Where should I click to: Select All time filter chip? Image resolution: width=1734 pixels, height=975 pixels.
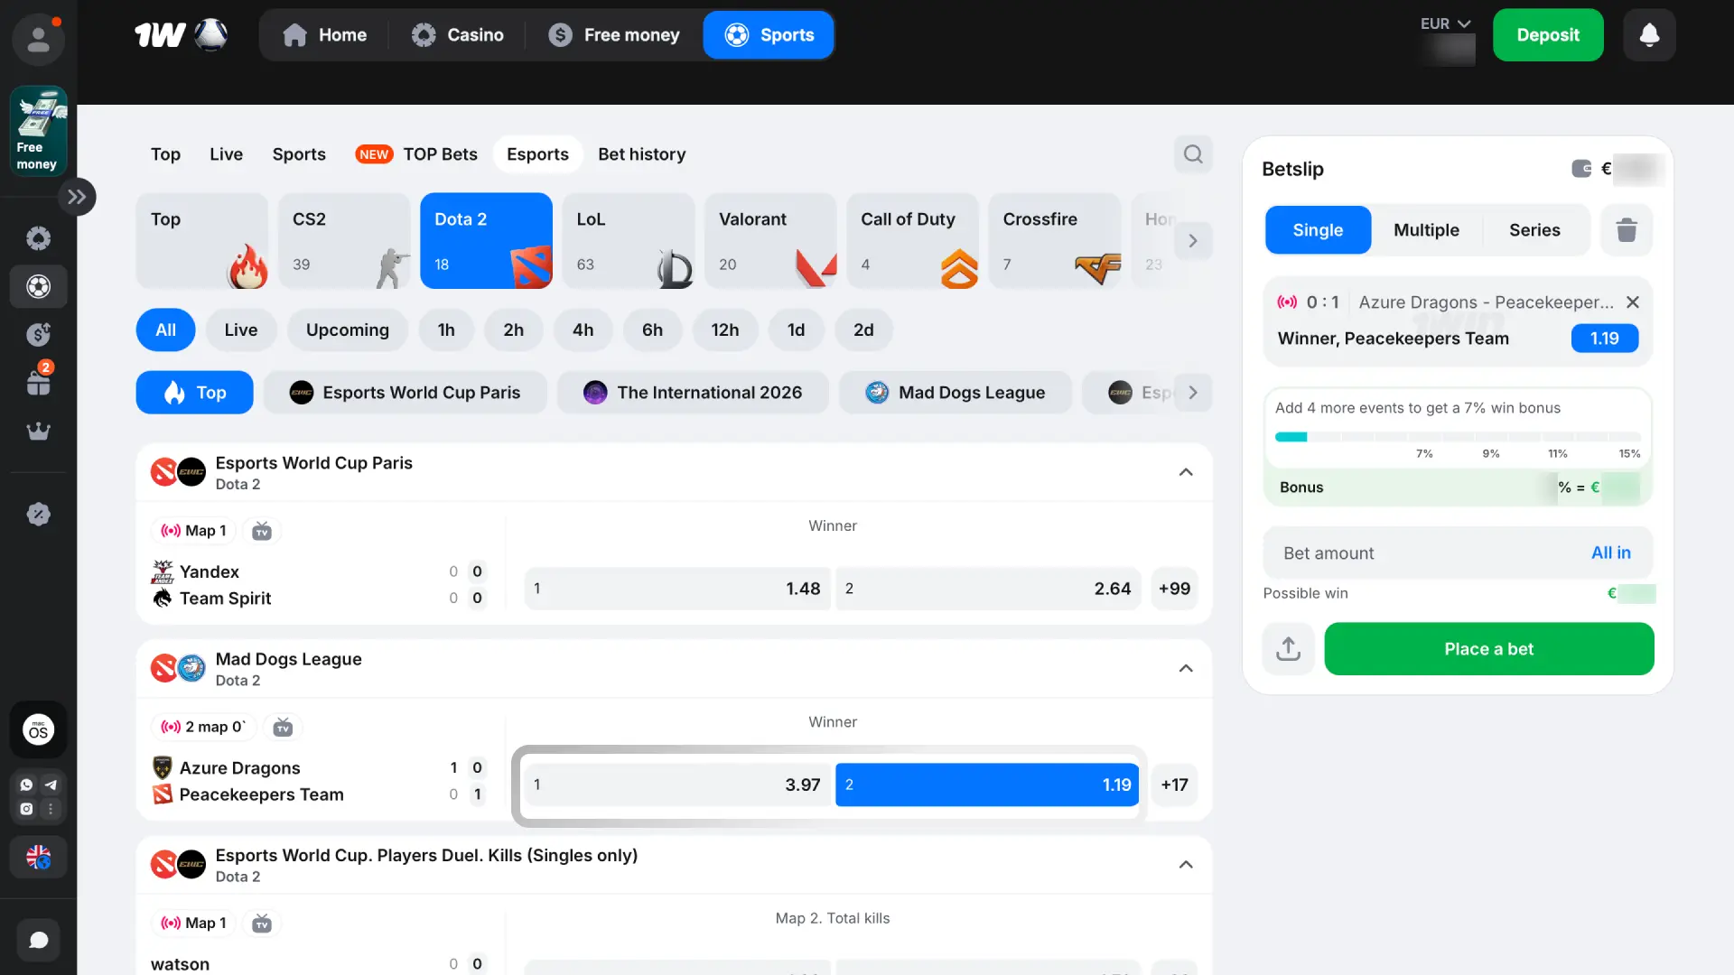tap(165, 330)
